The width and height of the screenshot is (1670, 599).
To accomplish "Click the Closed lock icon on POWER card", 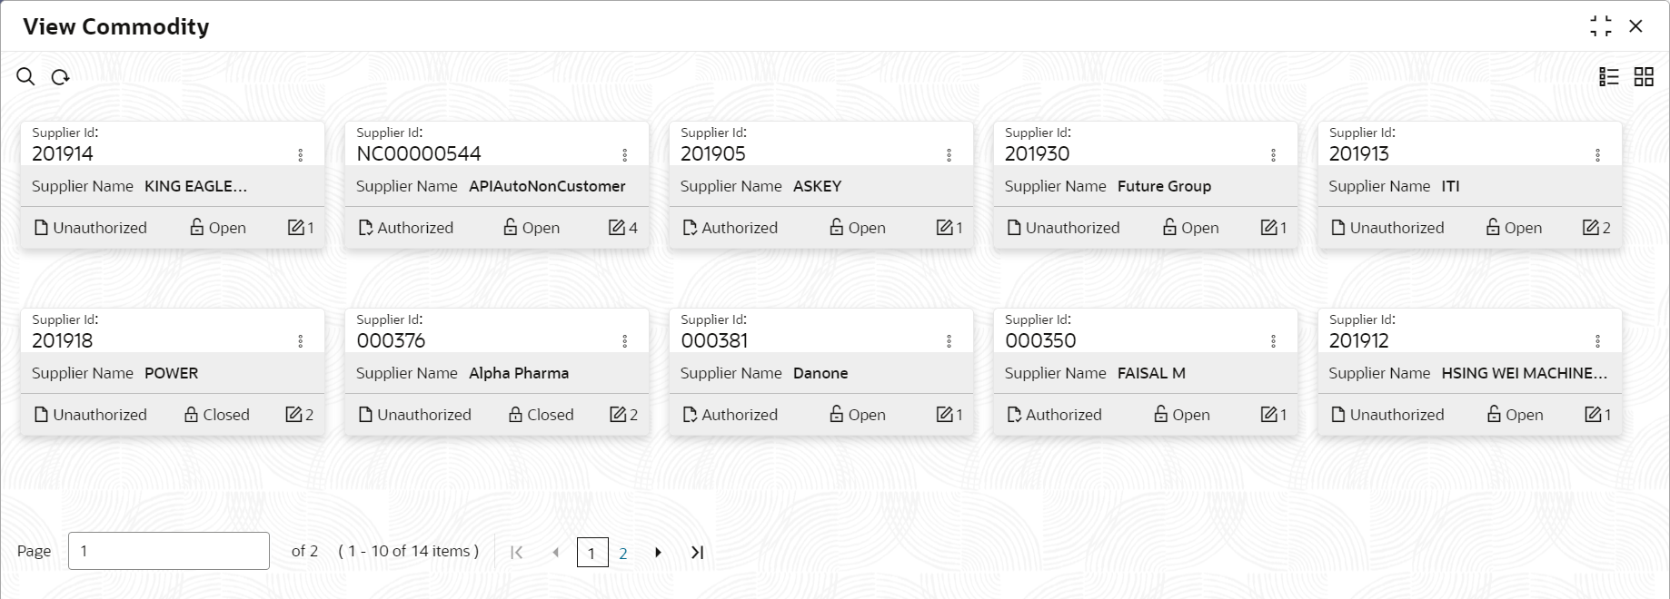I will point(191,414).
